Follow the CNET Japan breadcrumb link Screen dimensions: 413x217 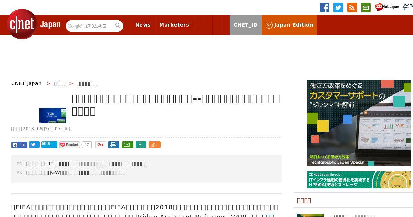point(26,83)
